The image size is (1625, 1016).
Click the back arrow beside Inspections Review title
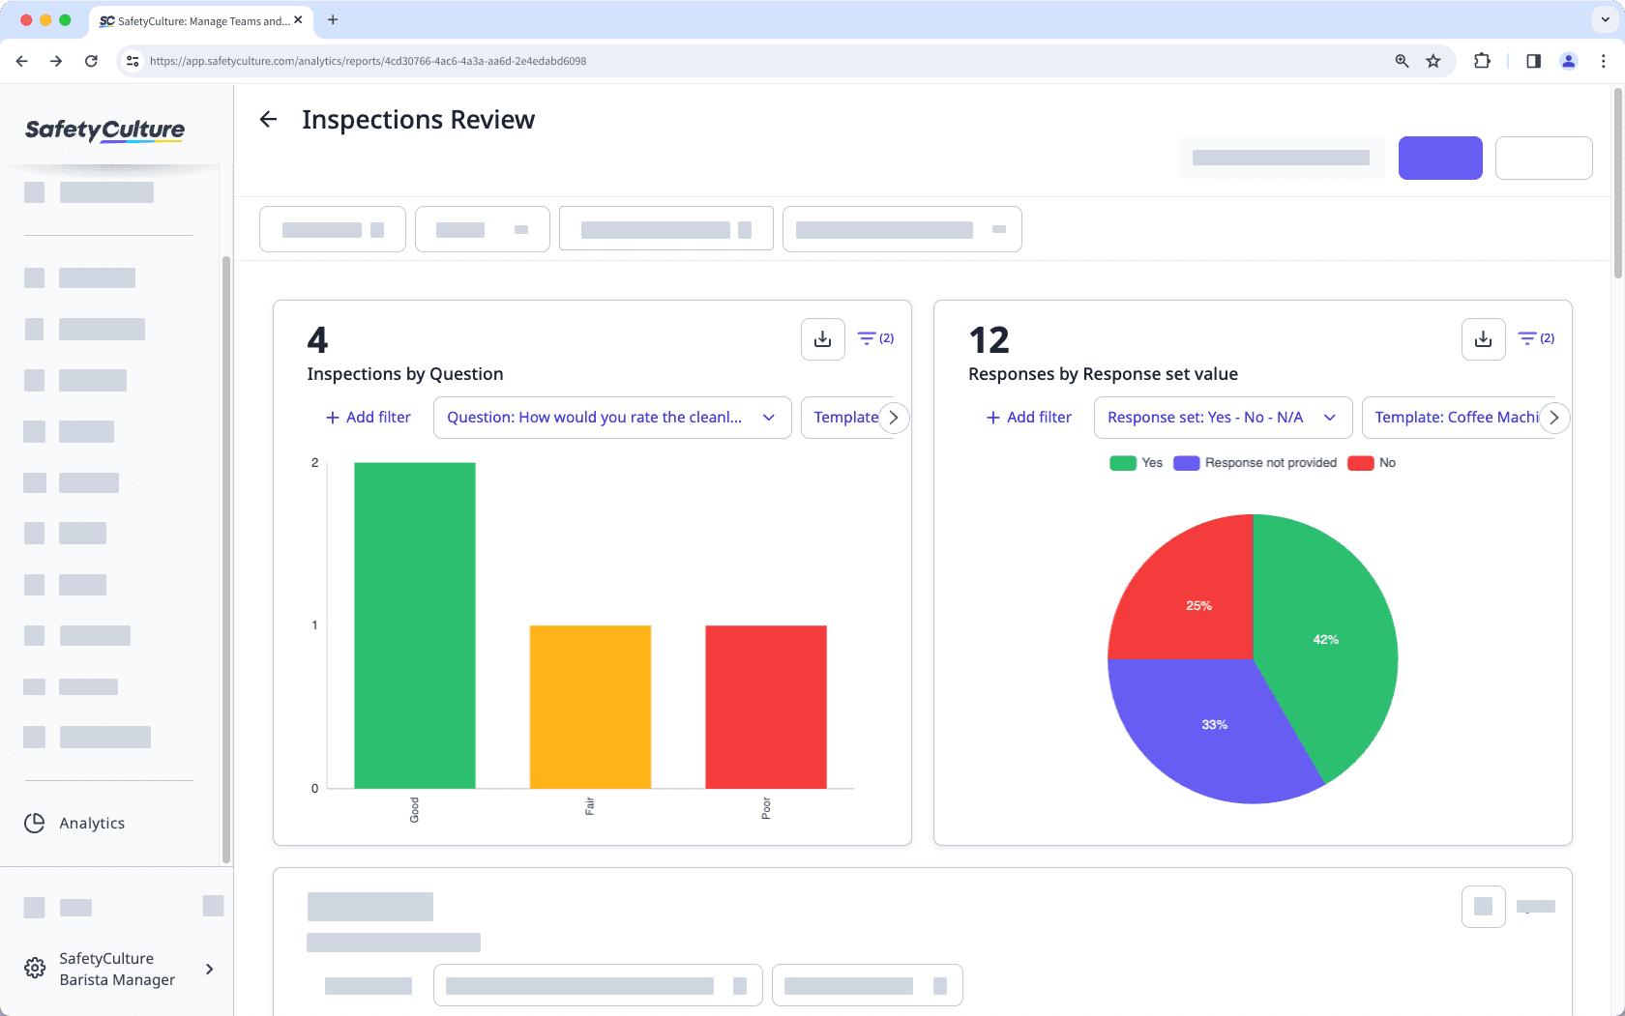[268, 119]
